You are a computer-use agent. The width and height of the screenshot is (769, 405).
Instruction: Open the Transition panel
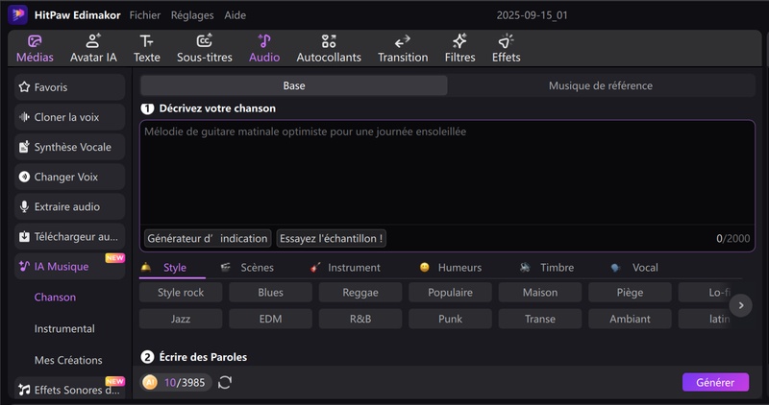click(x=403, y=41)
